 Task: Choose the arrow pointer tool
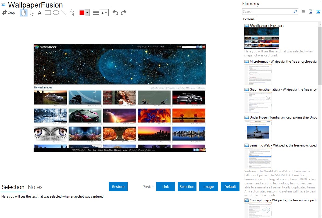point(32,13)
